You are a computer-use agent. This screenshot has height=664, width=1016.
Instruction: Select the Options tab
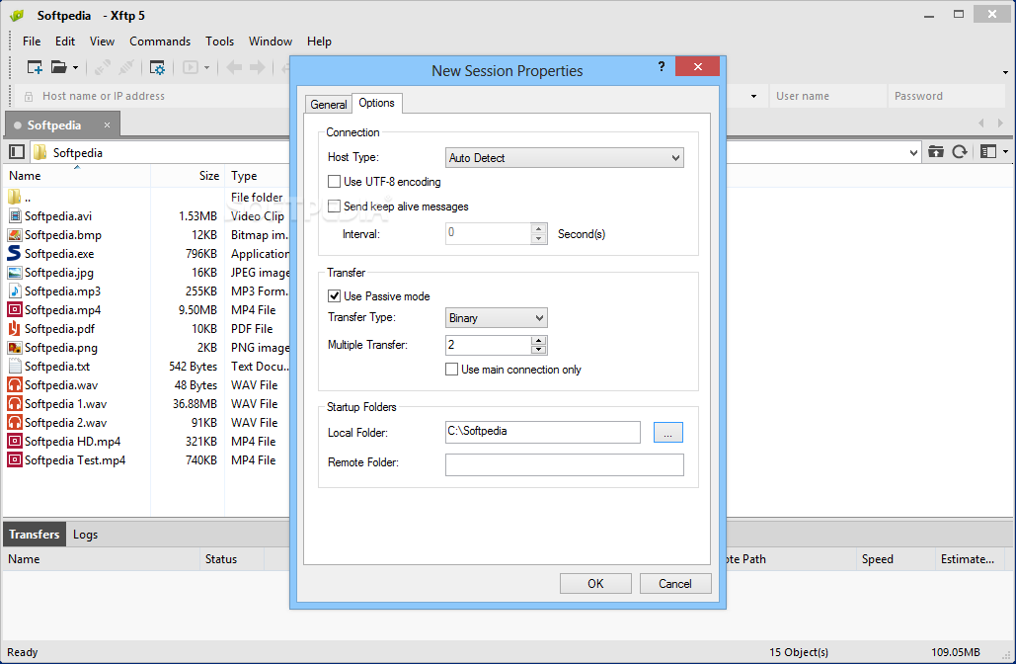point(376,103)
